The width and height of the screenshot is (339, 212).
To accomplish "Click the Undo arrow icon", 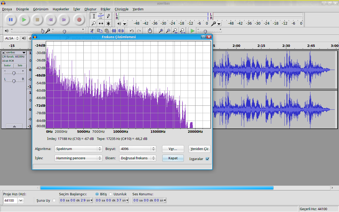I will coord(132,31).
